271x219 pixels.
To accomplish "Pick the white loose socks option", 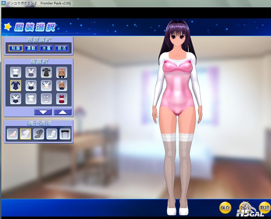I will [52, 134].
